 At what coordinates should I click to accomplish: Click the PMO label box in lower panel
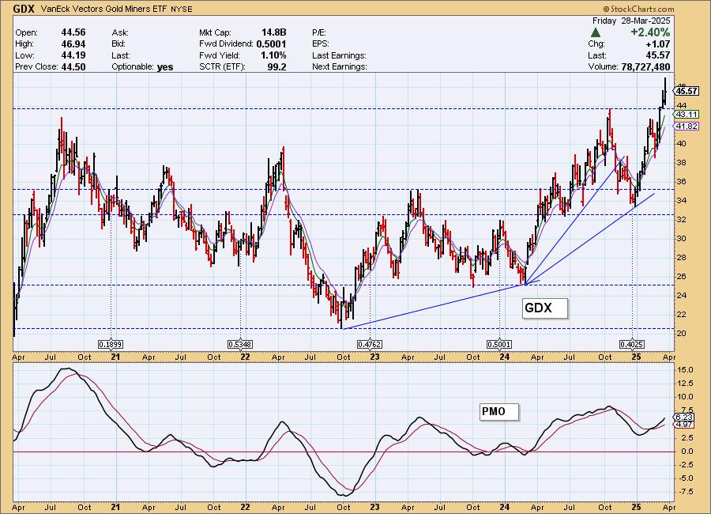coord(499,412)
